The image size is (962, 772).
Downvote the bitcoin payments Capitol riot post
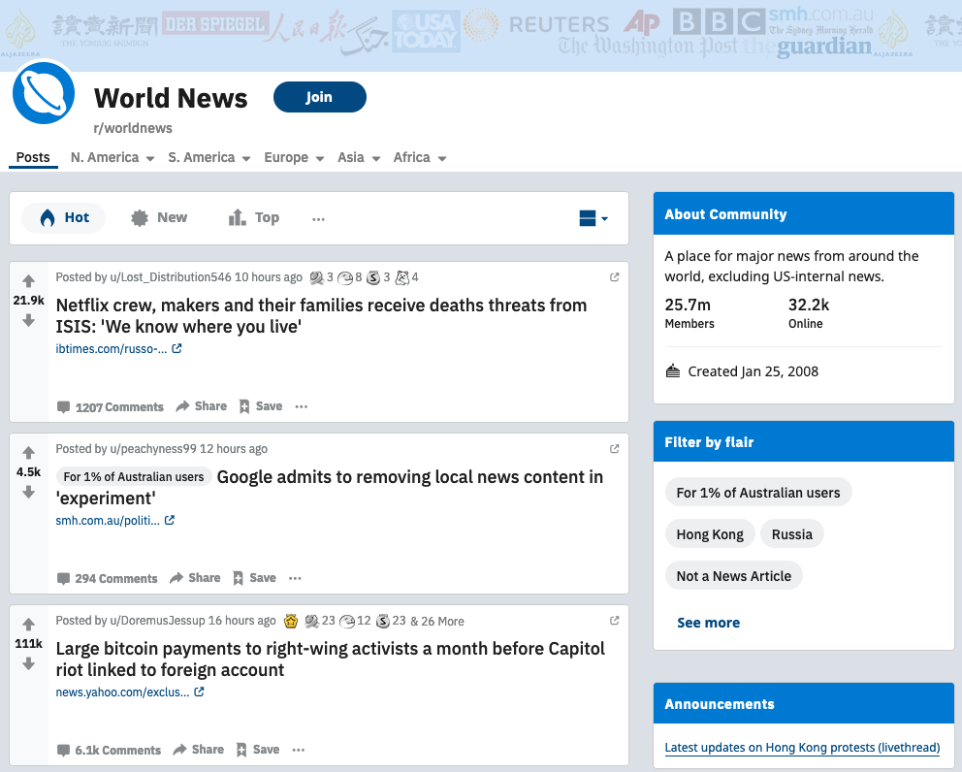[x=28, y=664]
